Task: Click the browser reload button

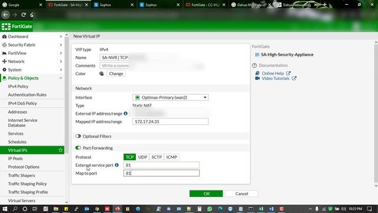Action: pos(24,15)
